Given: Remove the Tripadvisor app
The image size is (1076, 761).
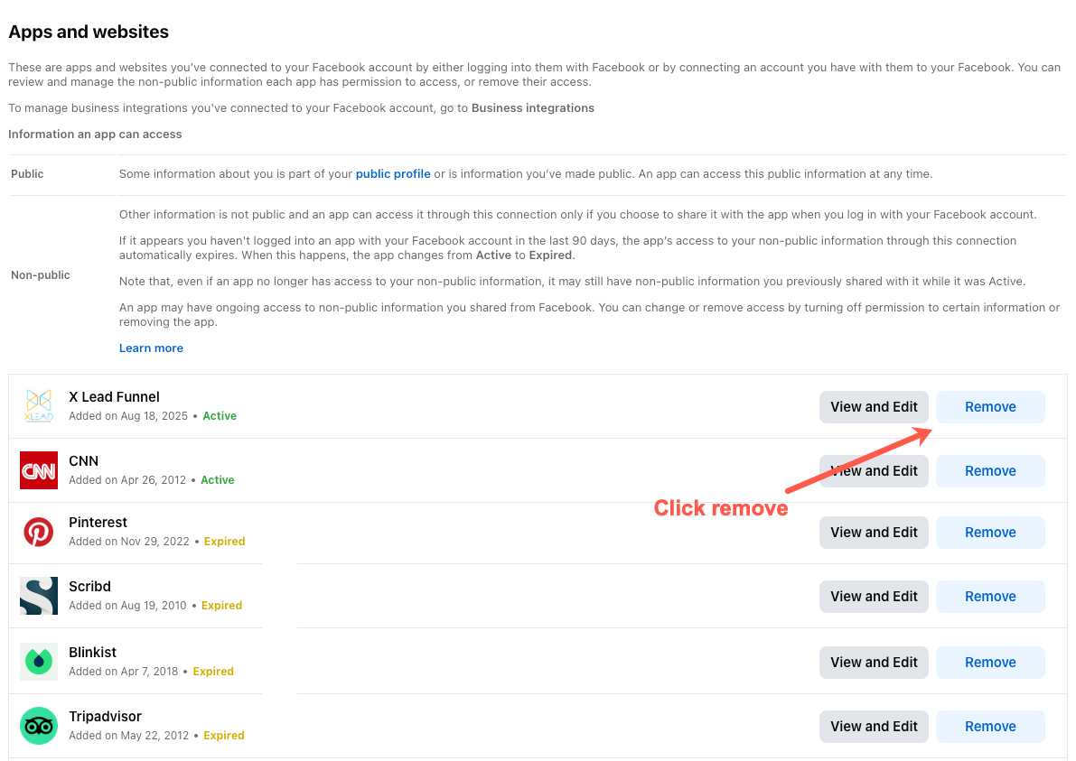Looking at the screenshot, I should coord(990,727).
